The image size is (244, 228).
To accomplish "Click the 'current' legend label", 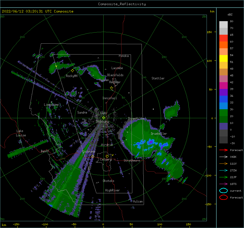I will point(236,191).
